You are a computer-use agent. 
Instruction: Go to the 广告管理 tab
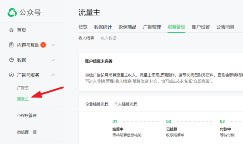pos(152,27)
